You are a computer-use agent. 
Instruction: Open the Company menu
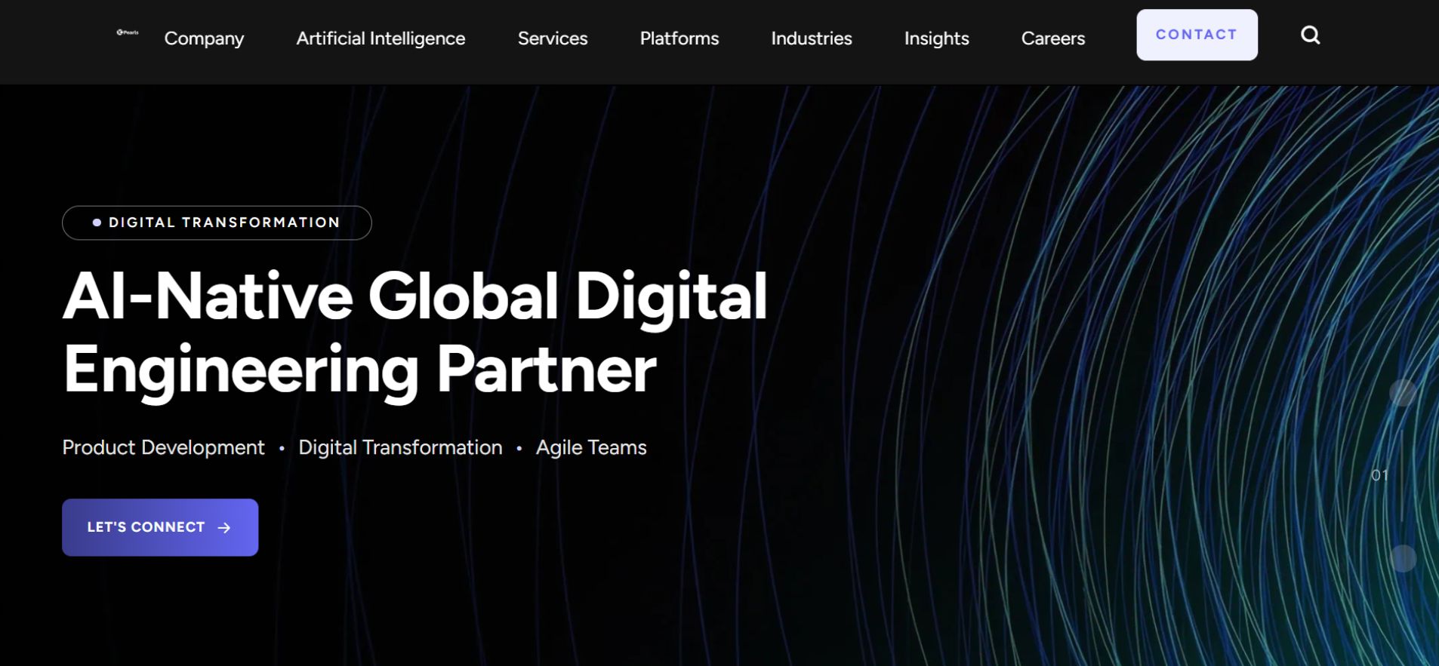[x=204, y=38]
